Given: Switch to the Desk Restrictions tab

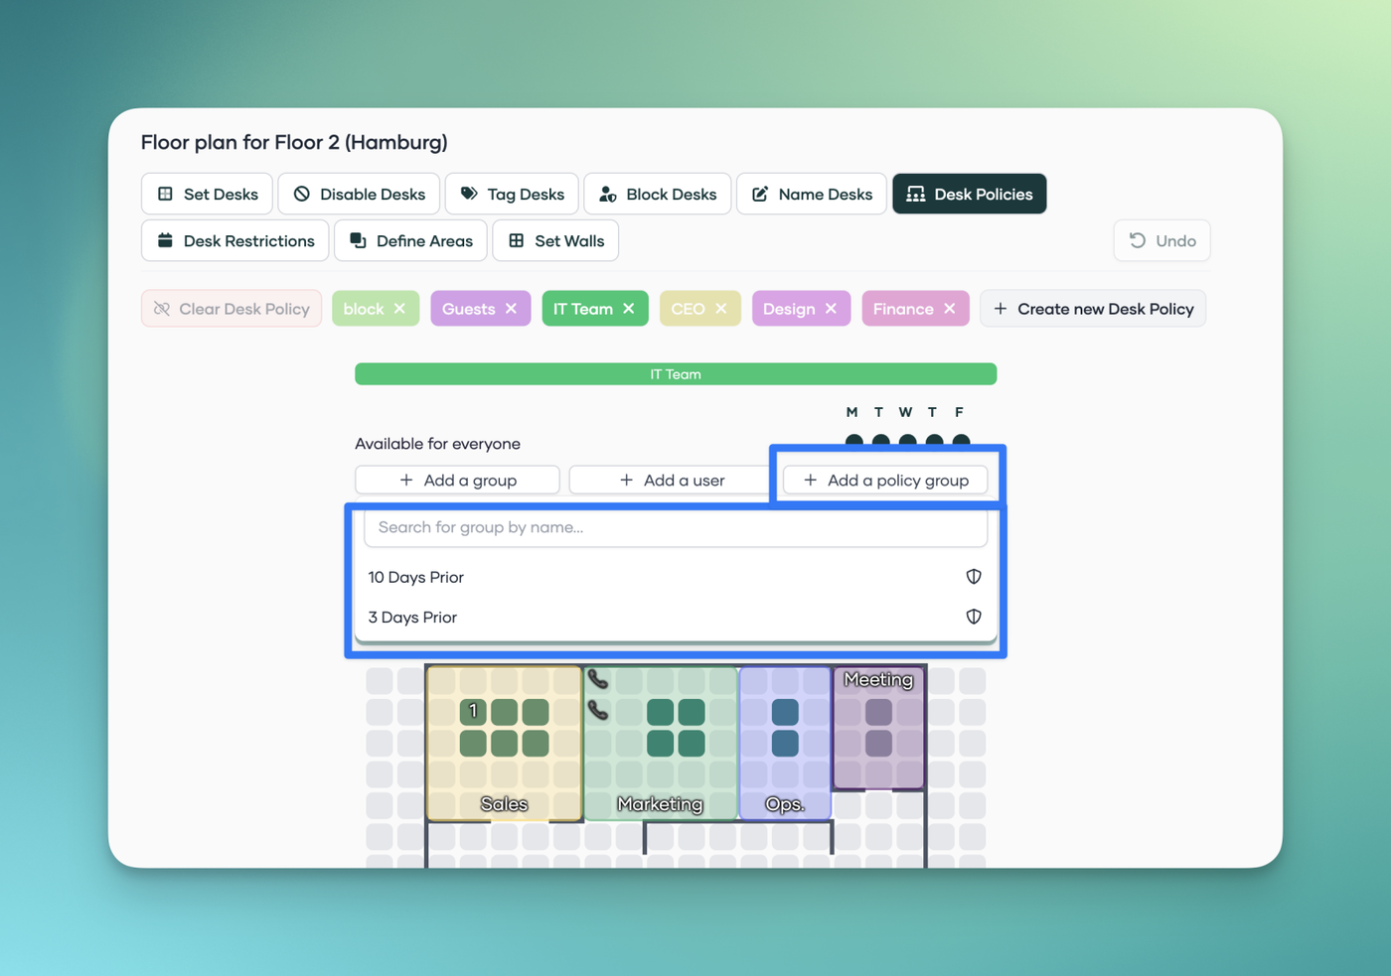Looking at the screenshot, I should pyautogui.click(x=235, y=240).
